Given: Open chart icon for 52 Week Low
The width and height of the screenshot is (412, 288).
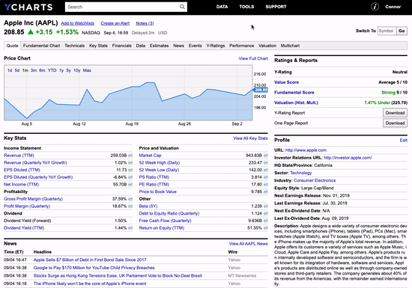Looking at the screenshot, I should (266, 170).
